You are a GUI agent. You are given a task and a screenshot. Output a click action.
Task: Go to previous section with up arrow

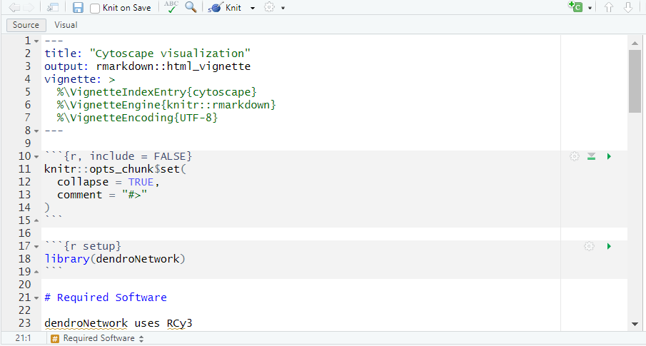pos(609,8)
